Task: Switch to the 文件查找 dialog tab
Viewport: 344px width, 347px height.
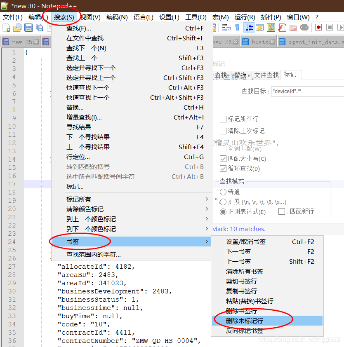Action: (x=266, y=75)
